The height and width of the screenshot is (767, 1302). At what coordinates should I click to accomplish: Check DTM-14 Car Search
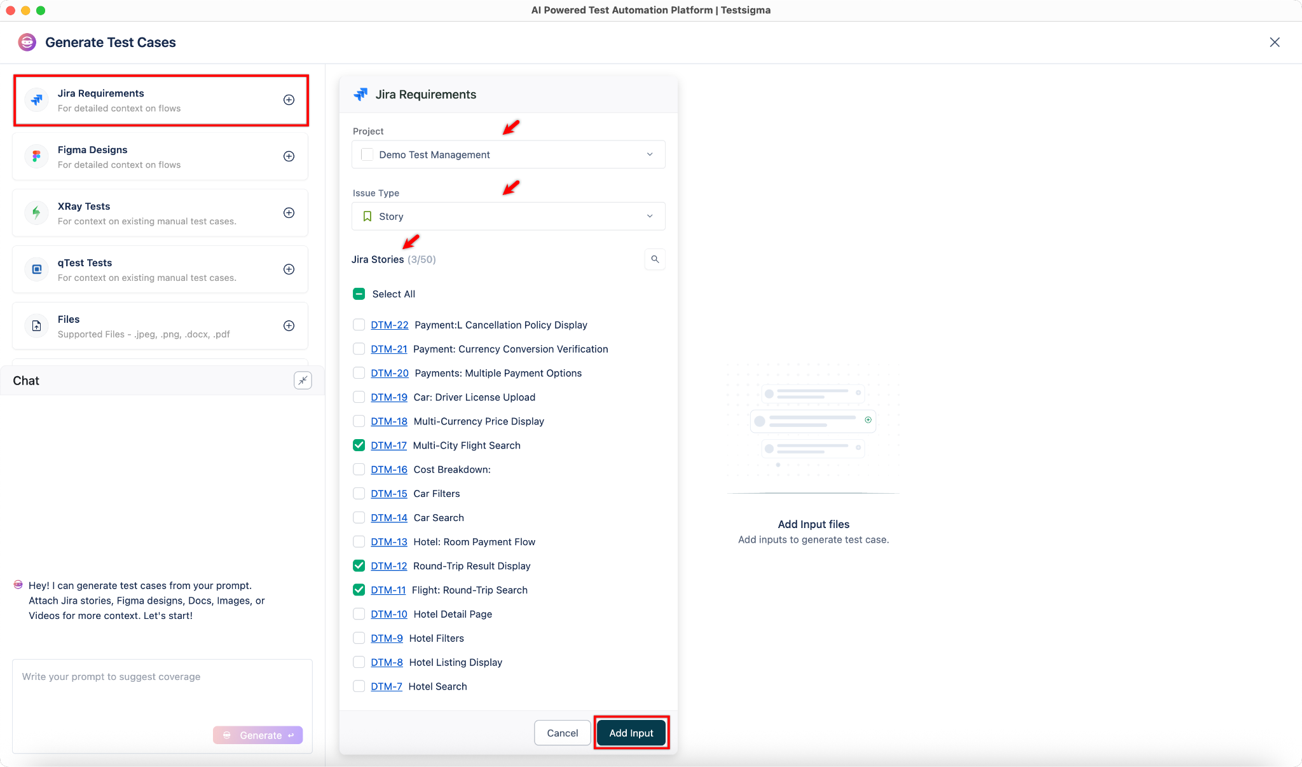(x=359, y=518)
